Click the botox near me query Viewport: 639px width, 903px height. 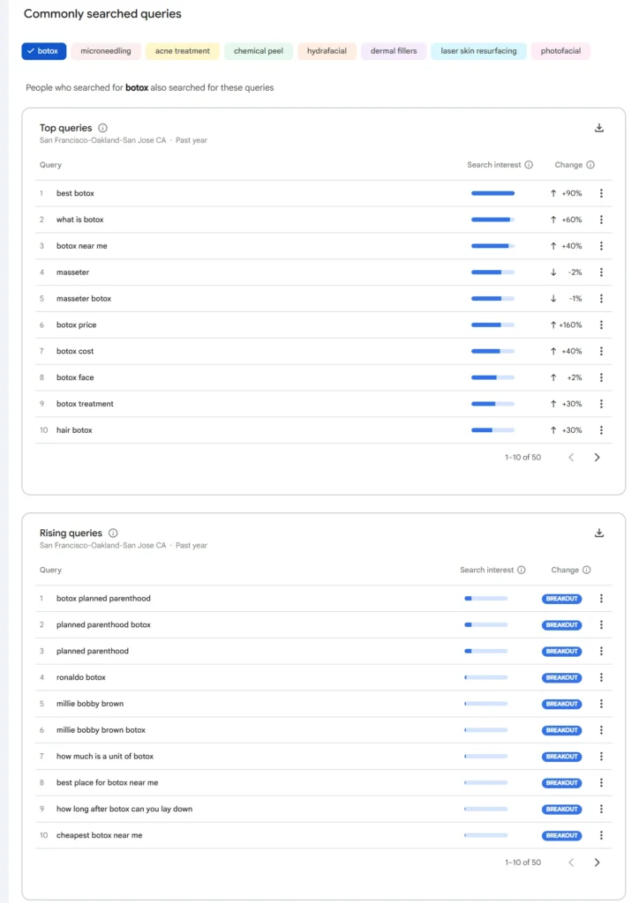[82, 246]
